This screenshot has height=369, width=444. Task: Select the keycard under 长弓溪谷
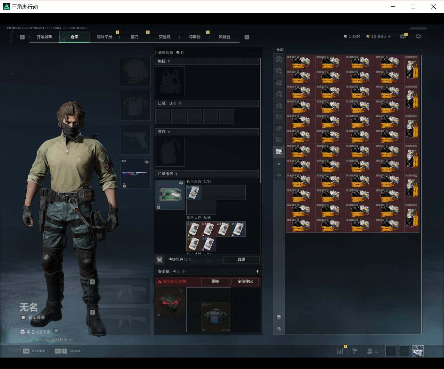[194, 193]
